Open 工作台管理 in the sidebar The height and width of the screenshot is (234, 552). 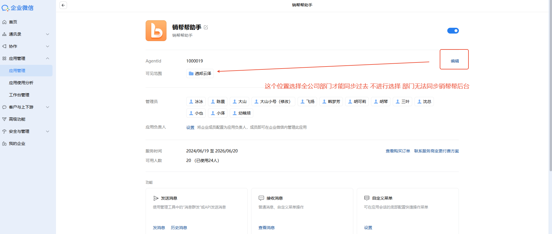[x=19, y=95]
